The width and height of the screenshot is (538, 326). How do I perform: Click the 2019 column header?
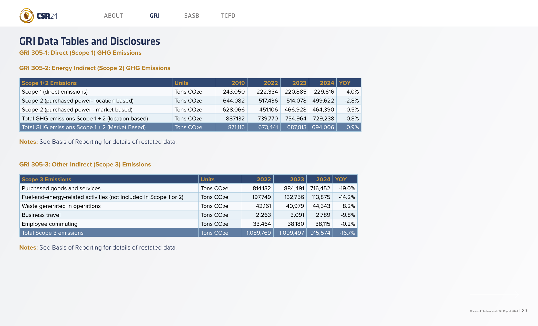coord(238,83)
